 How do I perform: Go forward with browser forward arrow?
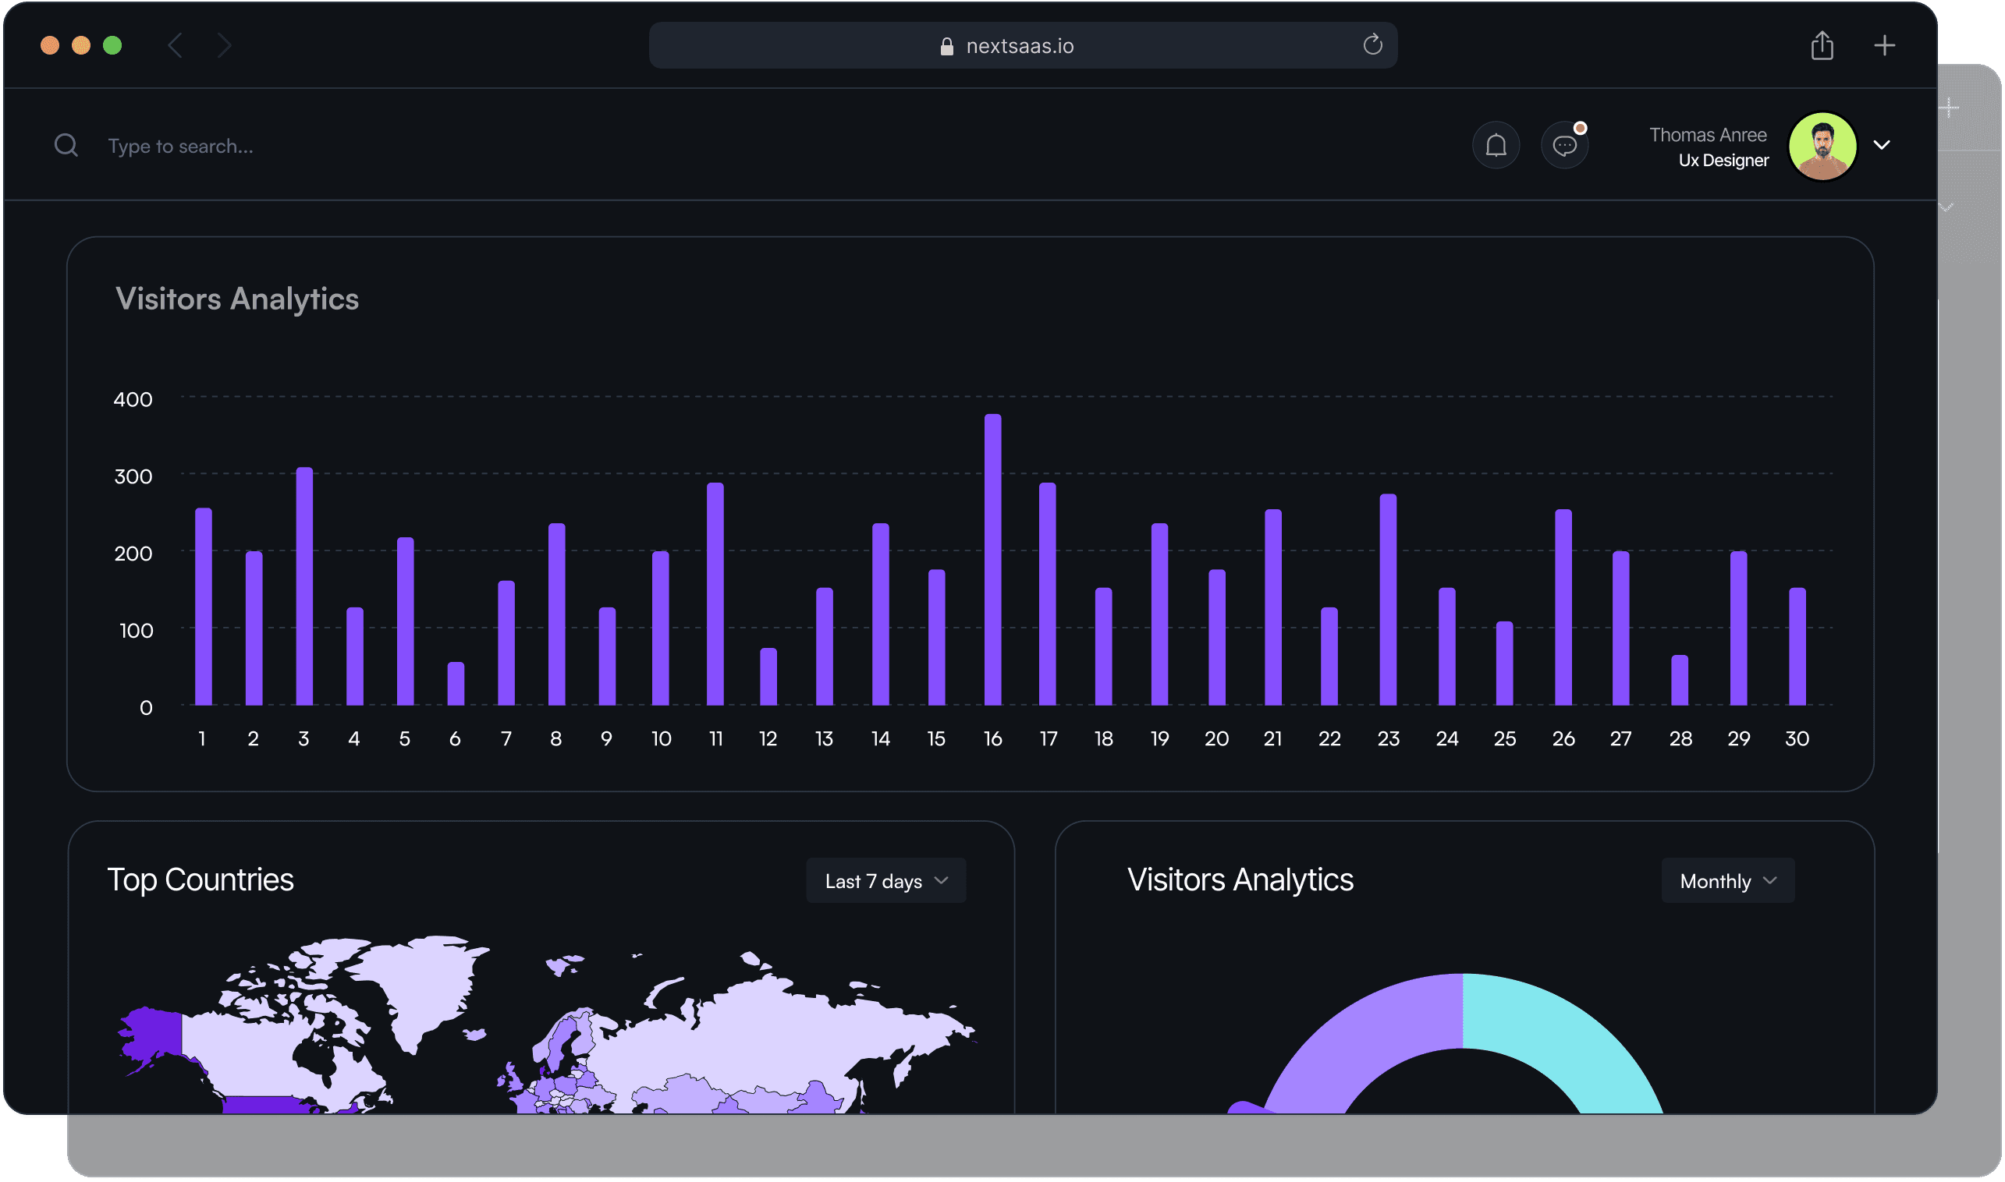pyautogui.click(x=225, y=45)
